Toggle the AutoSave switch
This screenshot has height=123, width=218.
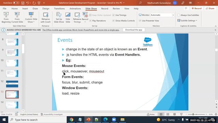tap(16, 3)
